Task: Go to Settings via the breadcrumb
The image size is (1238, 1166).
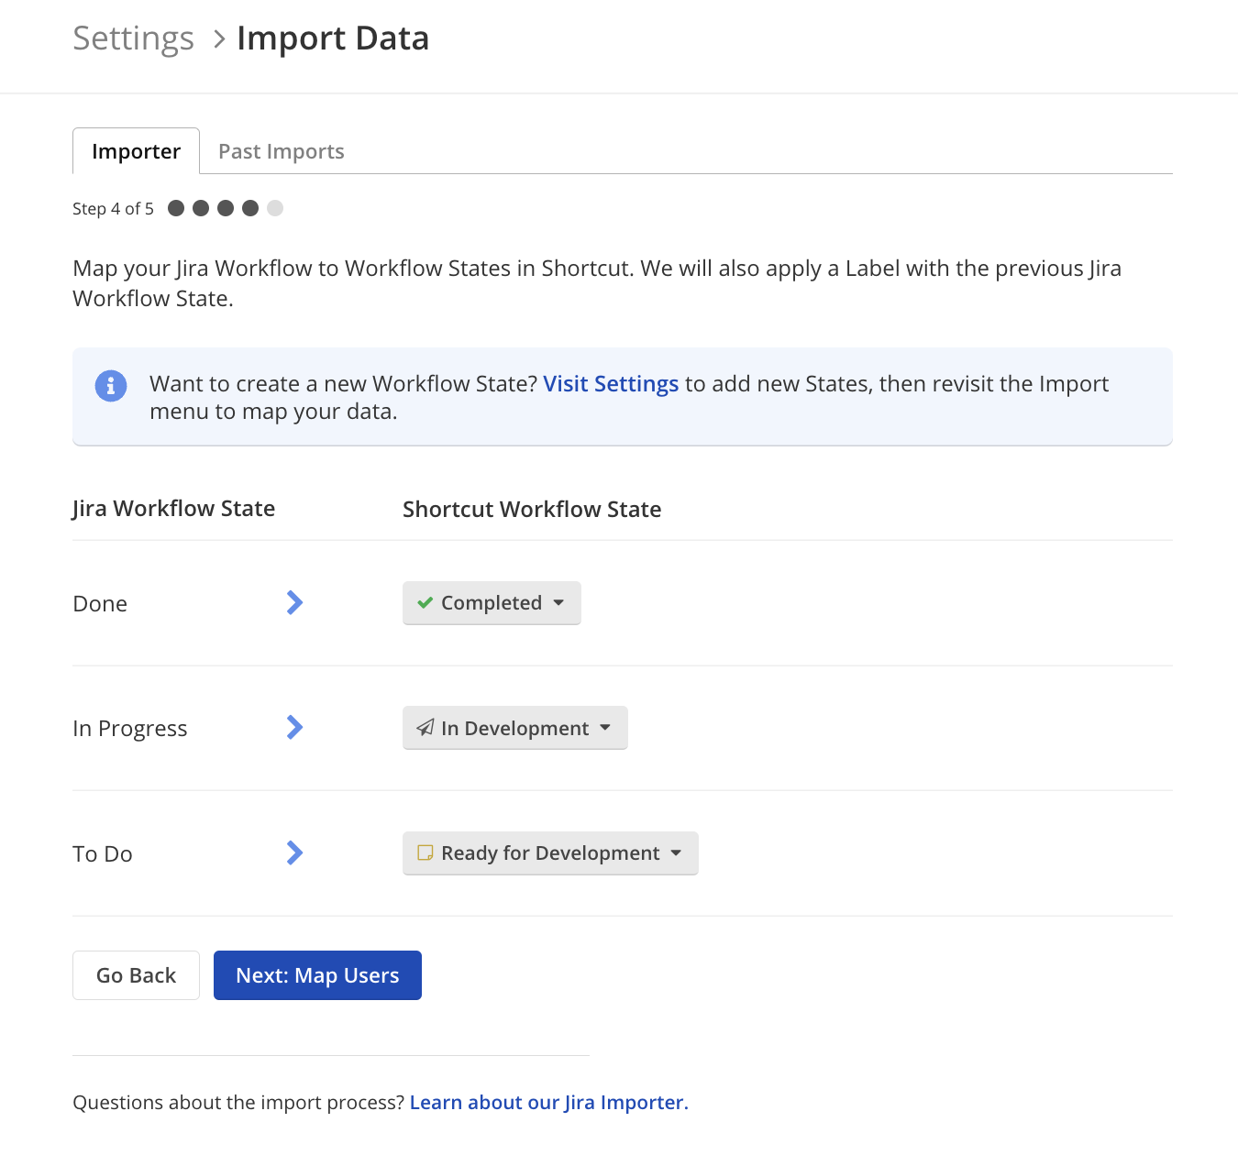Action: (x=133, y=38)
